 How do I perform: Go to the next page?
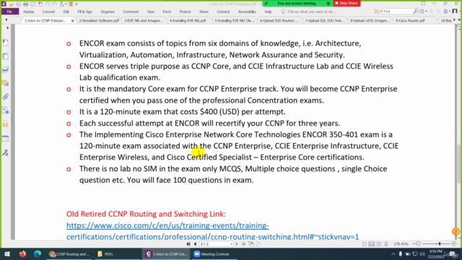[x=237, y=244]
